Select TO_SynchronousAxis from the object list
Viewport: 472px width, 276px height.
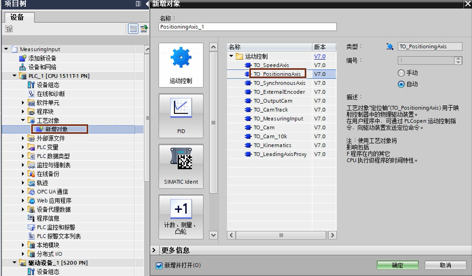(x=279, y=83)
